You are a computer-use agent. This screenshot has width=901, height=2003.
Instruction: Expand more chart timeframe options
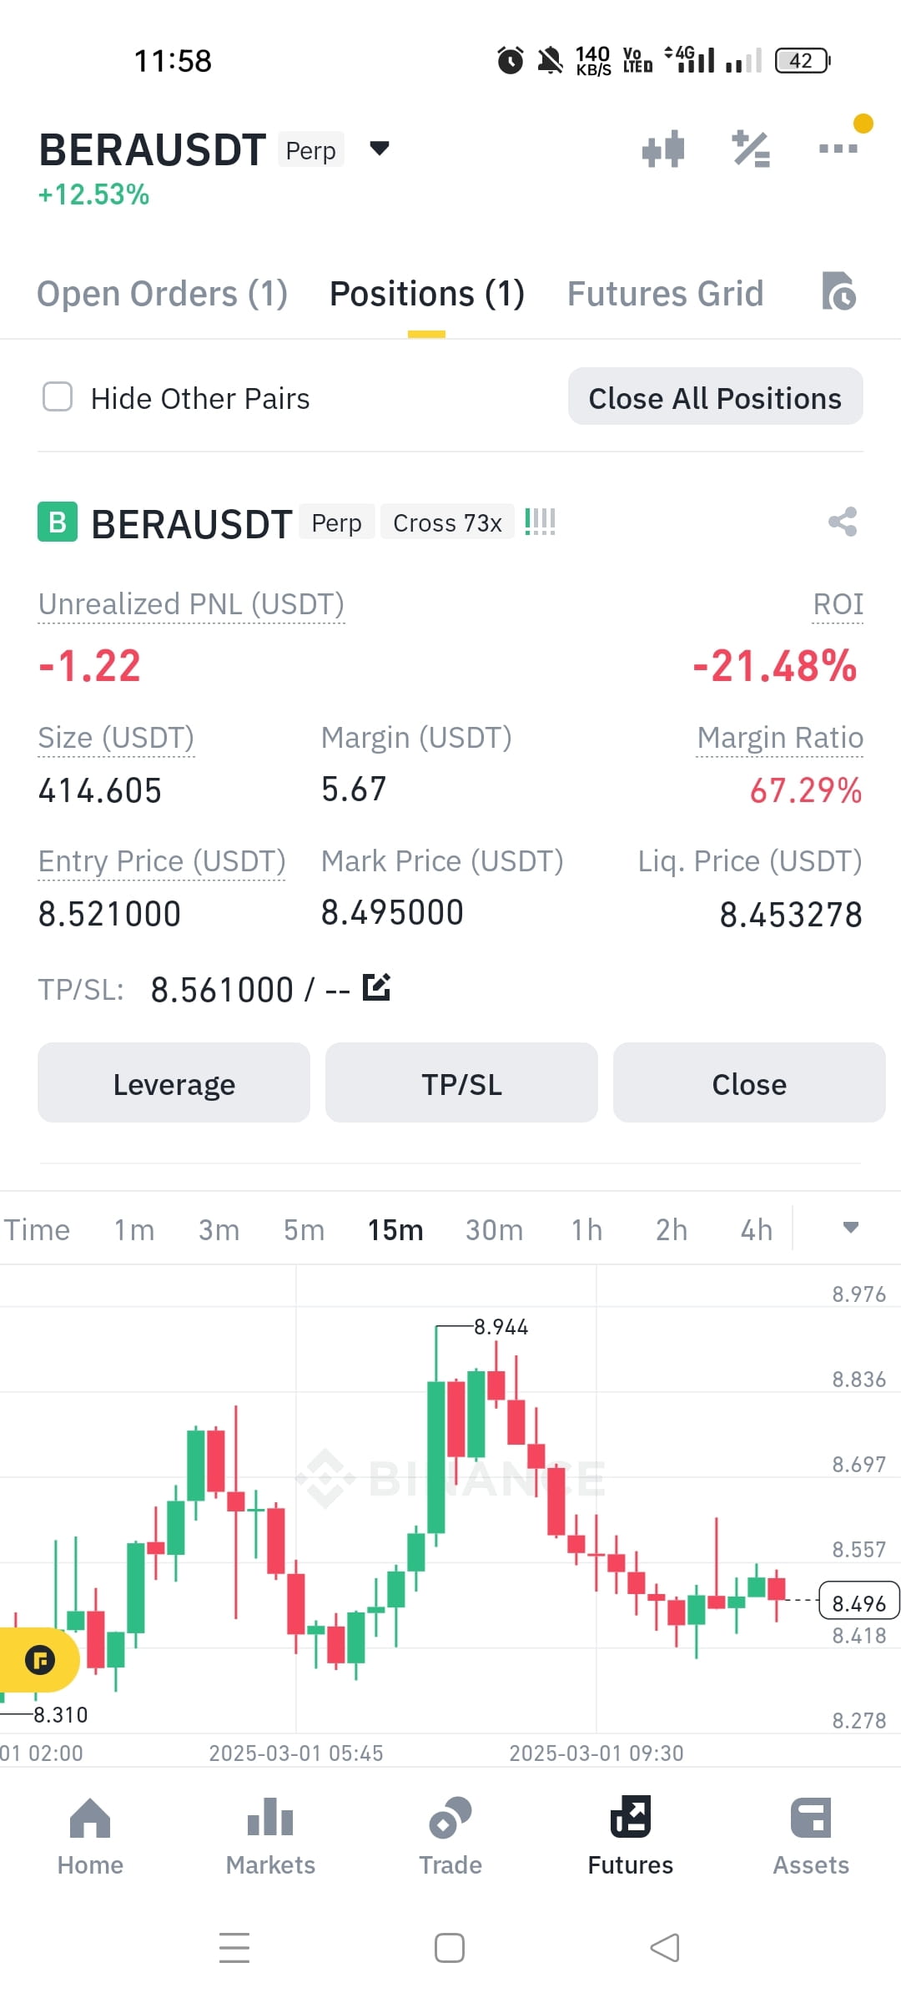(851, 1228)
